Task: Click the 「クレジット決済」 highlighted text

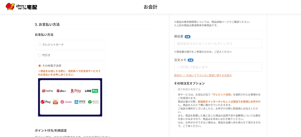Action: (x=221, y=95)
